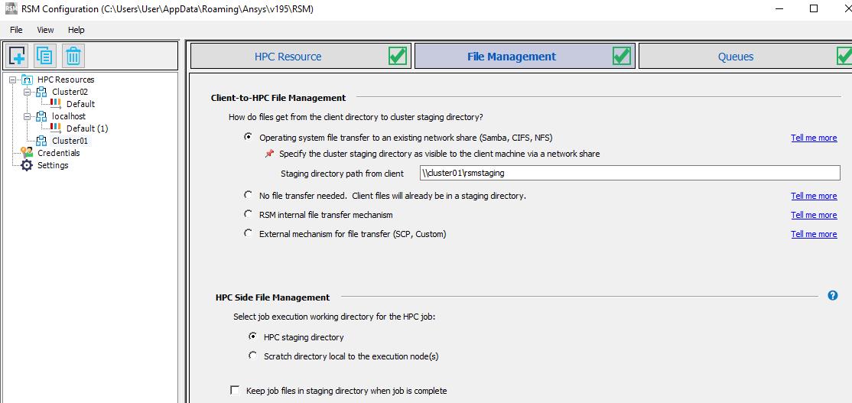
Task: Select RSM internal file transfer mechanism
Action: coord(249,213)
